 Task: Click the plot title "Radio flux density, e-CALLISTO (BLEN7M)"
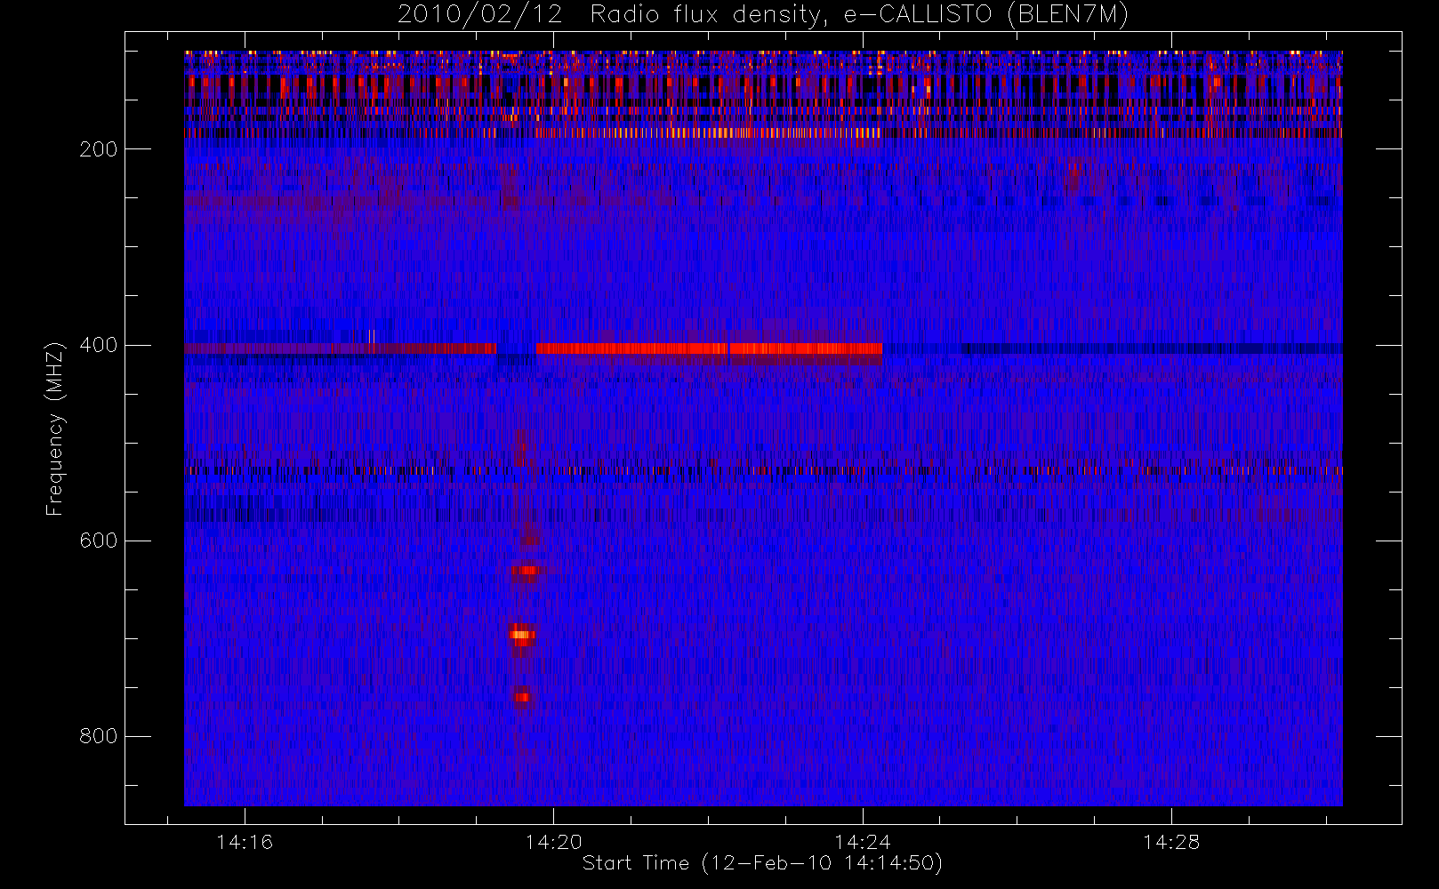point(859,15)
